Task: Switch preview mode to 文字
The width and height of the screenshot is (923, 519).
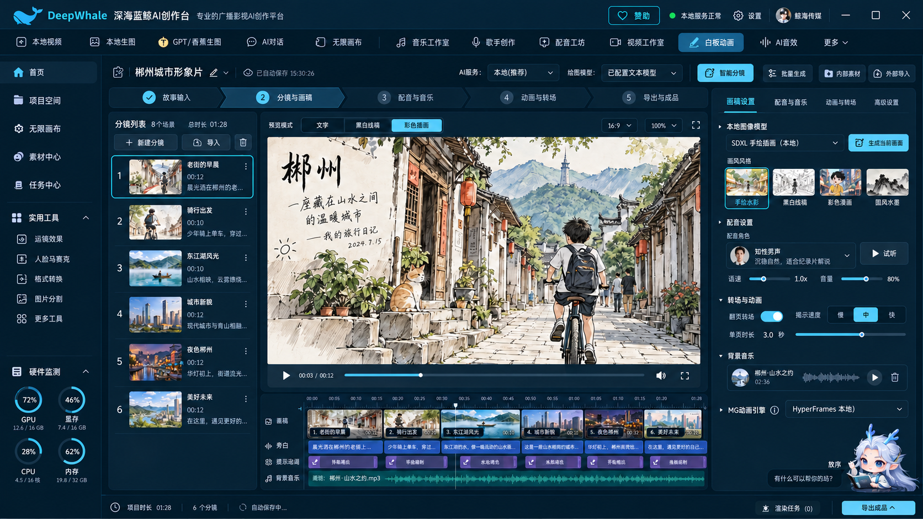Action: tap(322, 125)
